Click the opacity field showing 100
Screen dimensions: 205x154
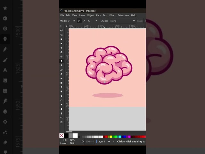(89, 141)
